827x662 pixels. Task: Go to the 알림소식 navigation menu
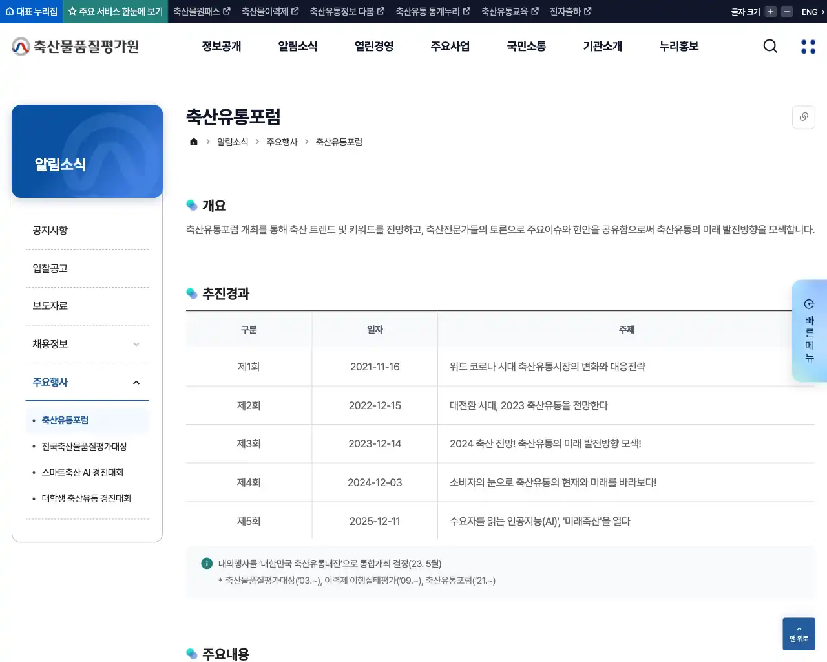coord(297,46)
